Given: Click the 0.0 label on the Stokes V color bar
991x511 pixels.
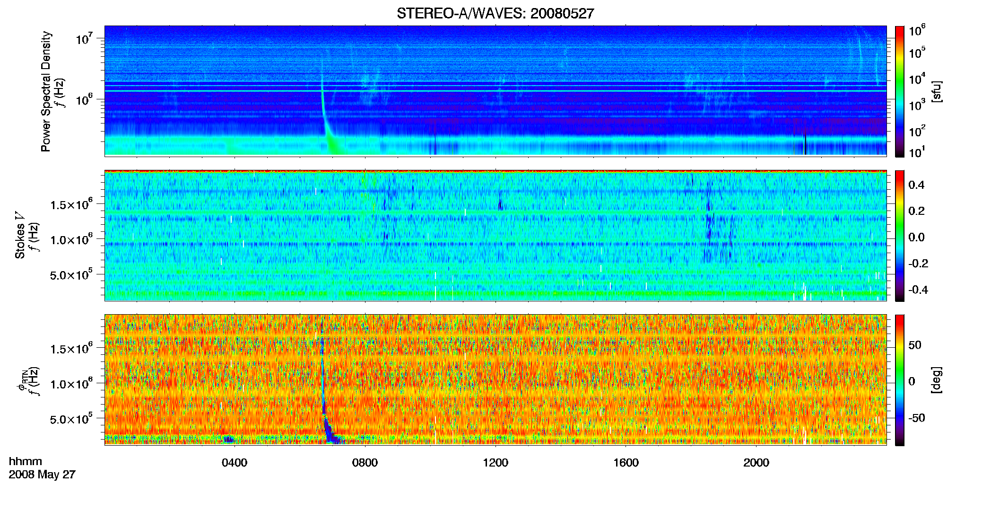Looking at the screenshot, I should click(916, 237).
